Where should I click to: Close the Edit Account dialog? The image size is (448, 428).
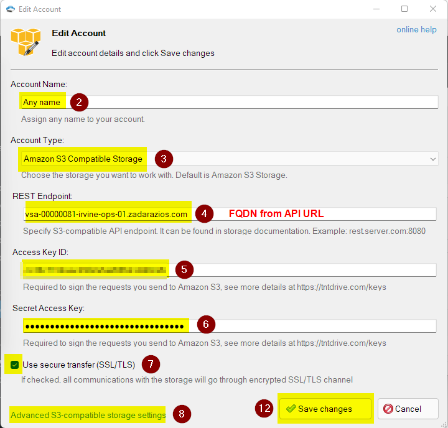pyautogui.click(x=433, y=9)
